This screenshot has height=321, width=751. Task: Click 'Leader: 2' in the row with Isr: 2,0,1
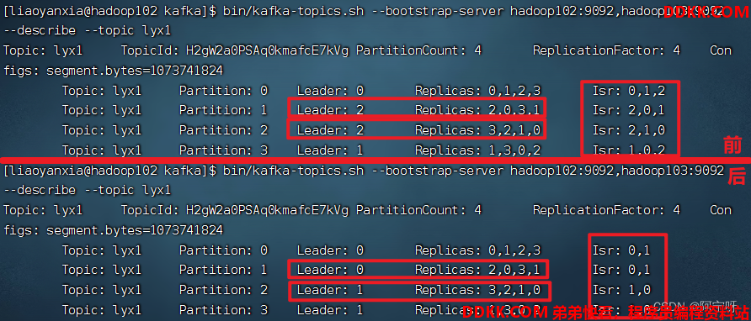(331, 110)
